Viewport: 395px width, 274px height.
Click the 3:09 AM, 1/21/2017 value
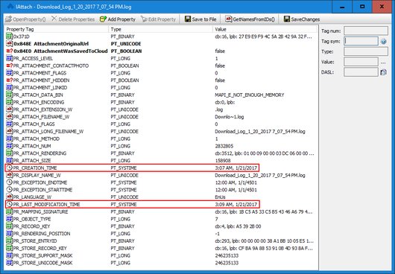236,204
